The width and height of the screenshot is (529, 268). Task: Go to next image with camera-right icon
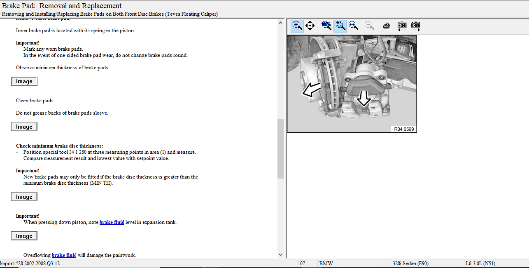pos(416,26)
